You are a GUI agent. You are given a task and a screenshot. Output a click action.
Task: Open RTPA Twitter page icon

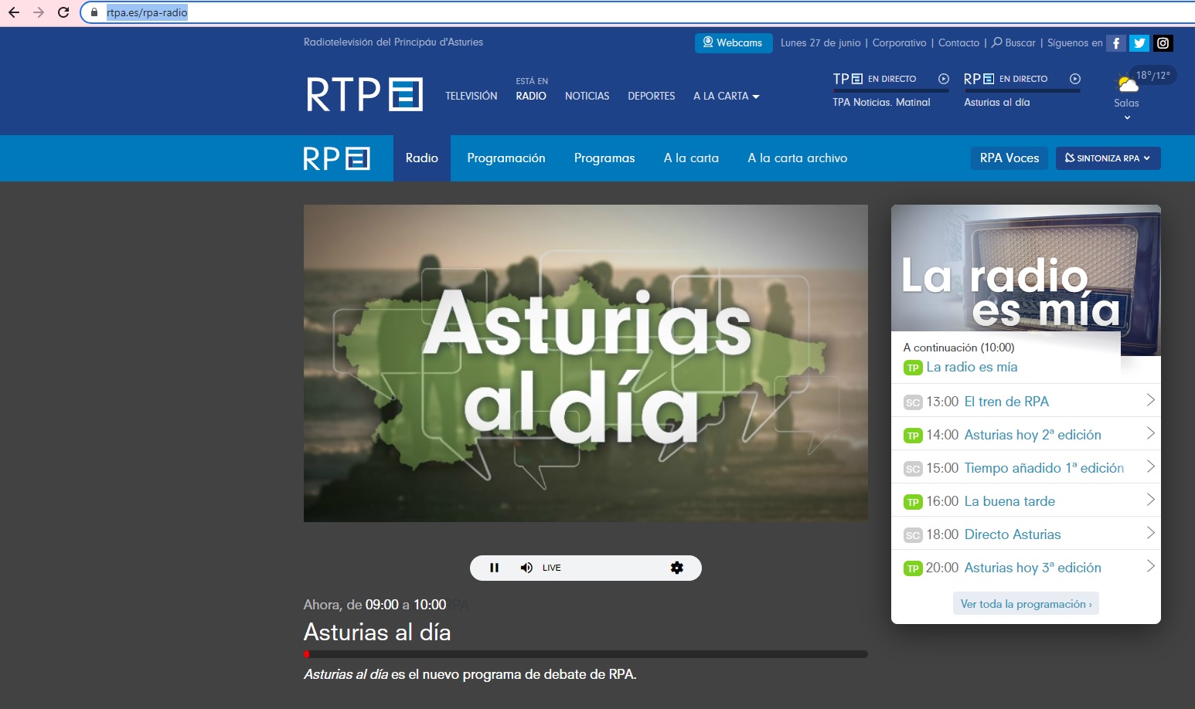point(1139,43)
